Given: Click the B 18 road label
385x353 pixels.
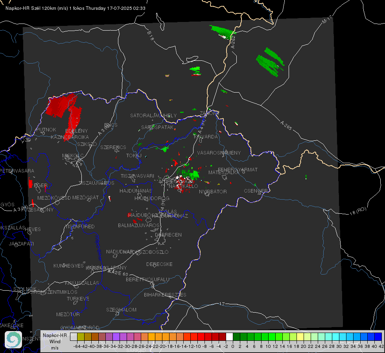Looking at the screenshot, I should tap(151, 36).
